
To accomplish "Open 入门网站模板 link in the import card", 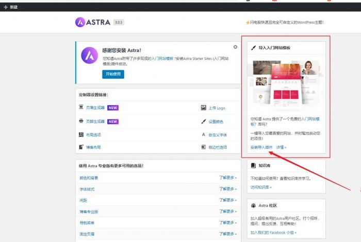I will click(285, 122).
